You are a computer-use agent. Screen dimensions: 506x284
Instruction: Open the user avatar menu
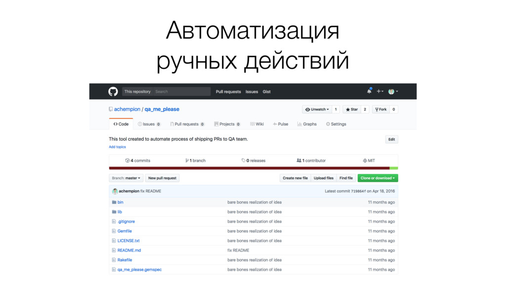pyautogui.click(x=393, y=91)
